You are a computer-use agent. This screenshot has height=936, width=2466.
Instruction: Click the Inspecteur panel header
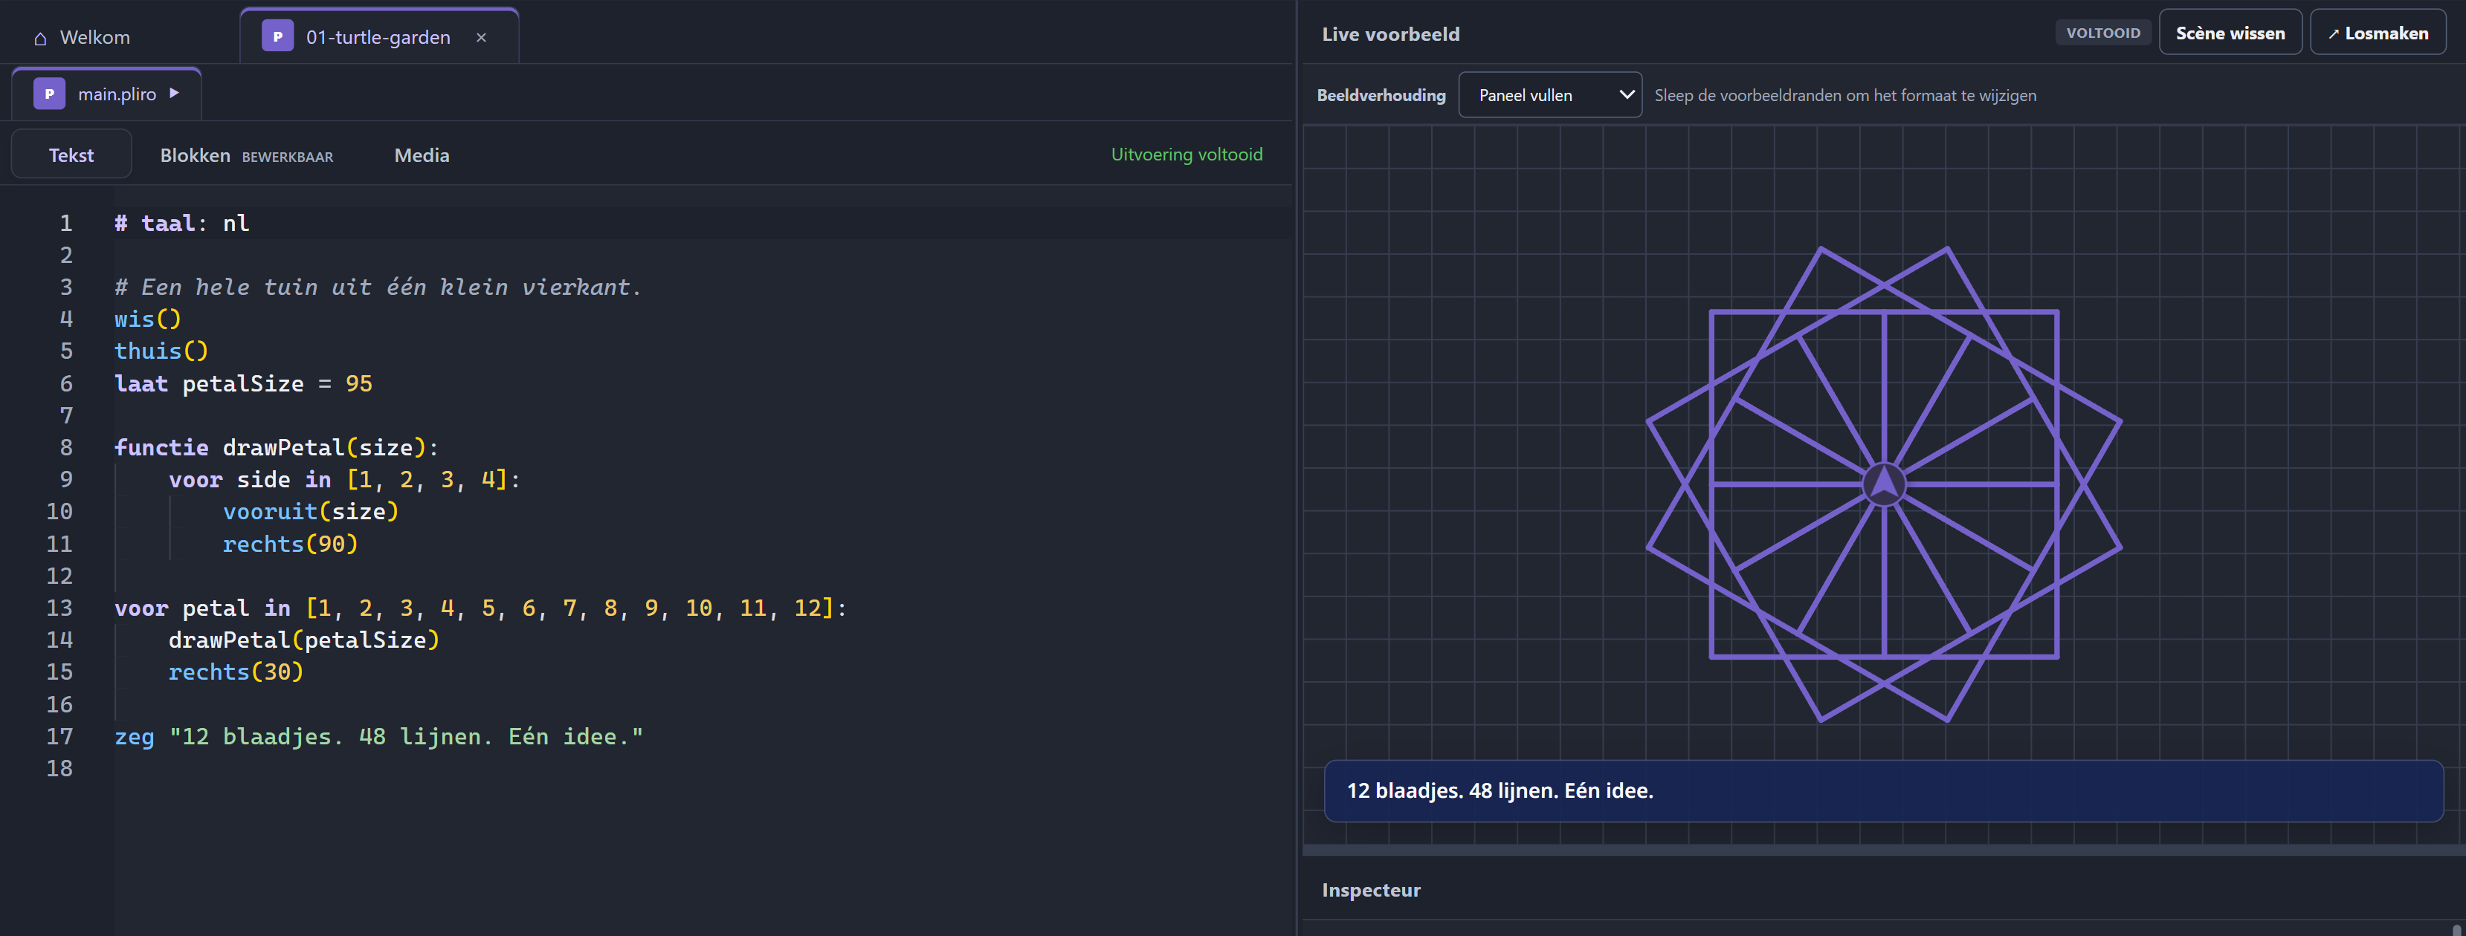point(1371,890)
